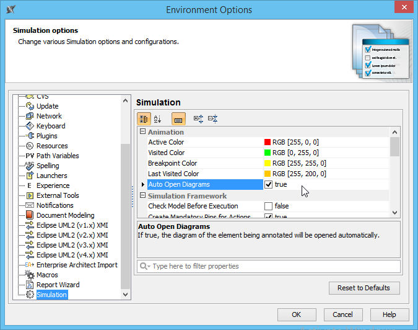The width and height of the screenshot is (418, 330).
Task: Open the Path Variables options page
Action: (58, 156)
